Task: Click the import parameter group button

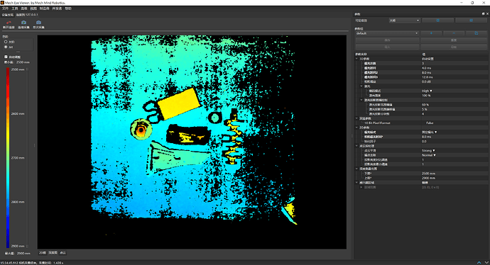Action: pyautogui.click(x=387, y=47)
